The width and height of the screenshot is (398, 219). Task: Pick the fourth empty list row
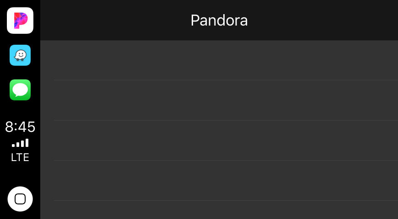point(219,181)
